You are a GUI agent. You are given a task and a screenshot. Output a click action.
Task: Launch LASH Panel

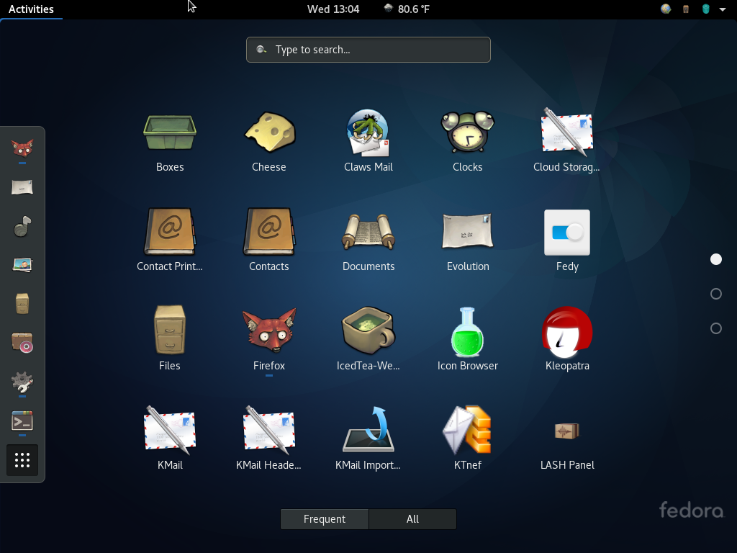click(x=567, y=439)
